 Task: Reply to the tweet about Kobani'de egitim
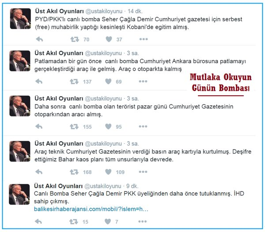39,39
